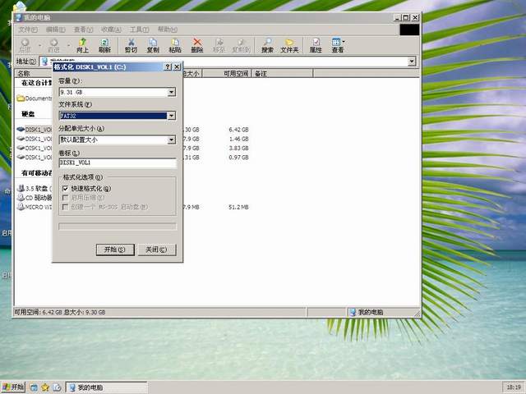Expand the Capacity (容量) dropdown
The height and width of the screenshot is (394, 526).
point(172,93)
